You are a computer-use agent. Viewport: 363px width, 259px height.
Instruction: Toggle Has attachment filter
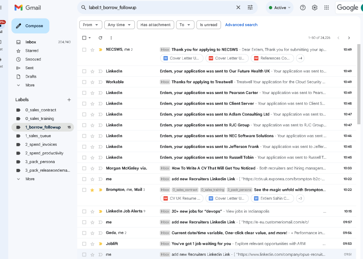click(155, 25)
